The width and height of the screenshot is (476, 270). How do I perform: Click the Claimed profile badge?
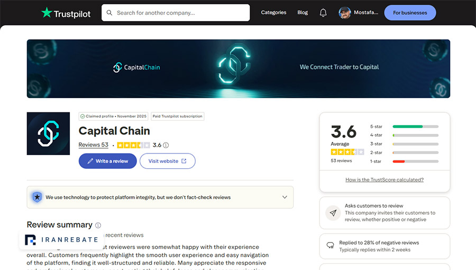(x=113, y=116)
